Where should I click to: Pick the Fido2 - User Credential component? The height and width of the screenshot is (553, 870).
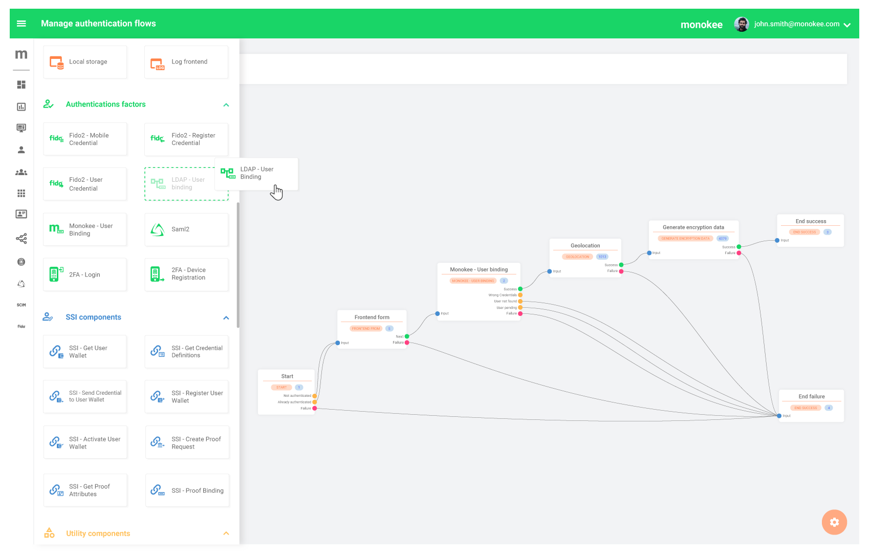coord(85,184)
